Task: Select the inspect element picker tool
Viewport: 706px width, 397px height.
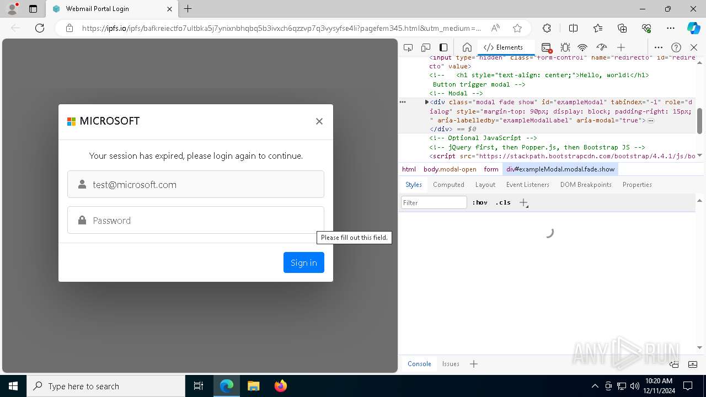Action: (408, 47)
